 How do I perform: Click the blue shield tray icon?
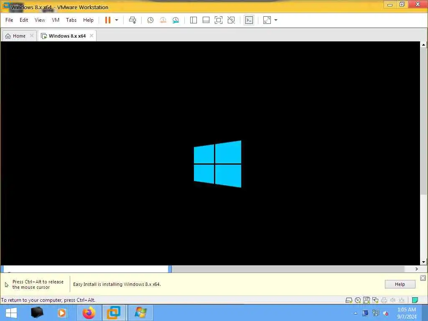point(365,313)
